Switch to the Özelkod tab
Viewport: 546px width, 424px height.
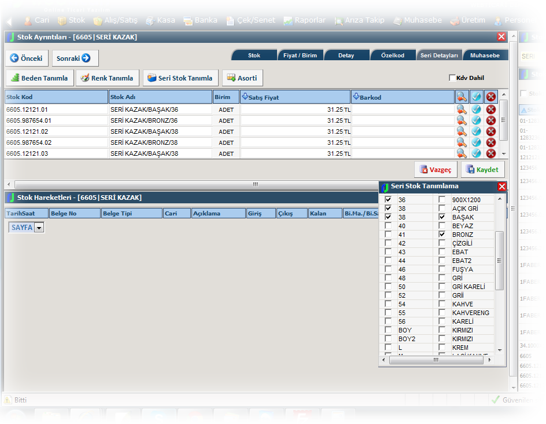click(x=392, y=55)
